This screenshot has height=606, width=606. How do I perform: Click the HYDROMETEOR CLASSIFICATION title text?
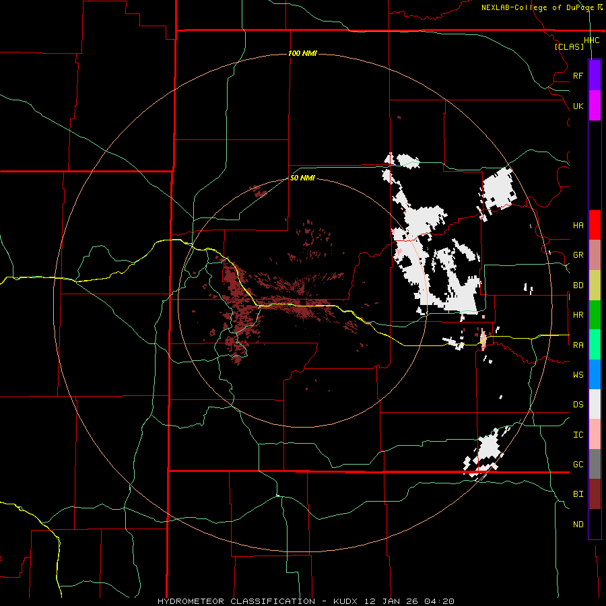[236, 601]
